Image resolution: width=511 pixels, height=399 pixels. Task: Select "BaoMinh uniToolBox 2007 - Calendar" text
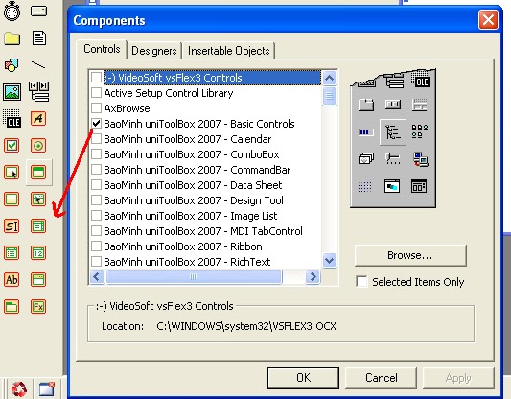[x=188, y=139]
